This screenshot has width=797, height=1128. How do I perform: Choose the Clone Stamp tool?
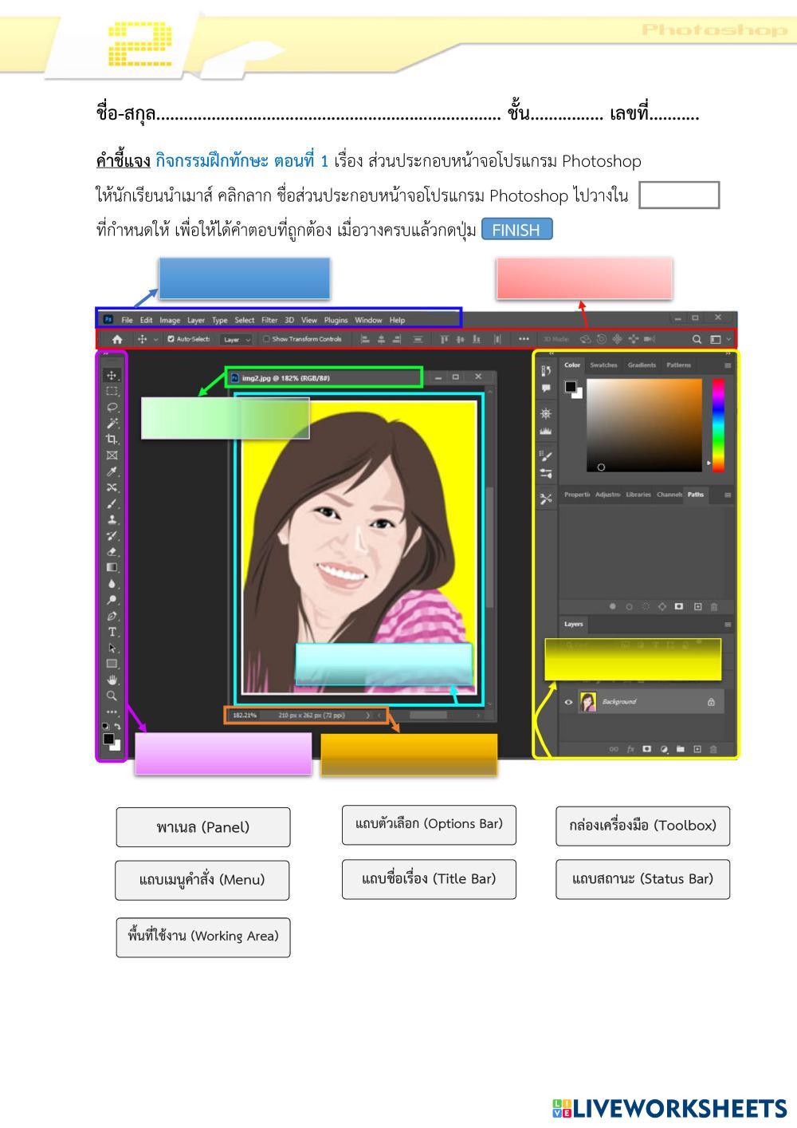coord(112,519)
